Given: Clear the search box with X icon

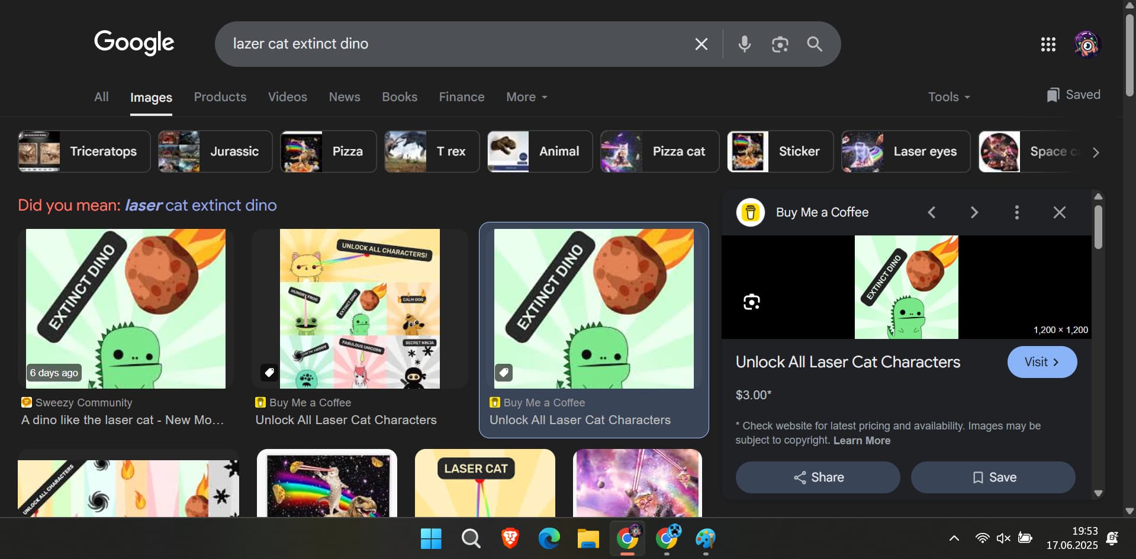Looking at the screenshot, I should pos(701,44).
